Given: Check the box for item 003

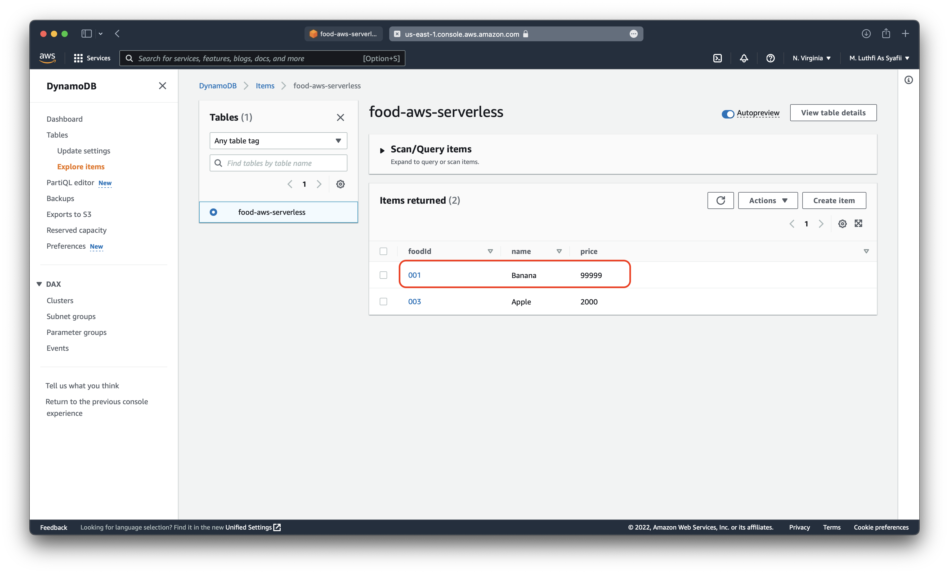Looking at the screenshot, I should coord(383,302).
